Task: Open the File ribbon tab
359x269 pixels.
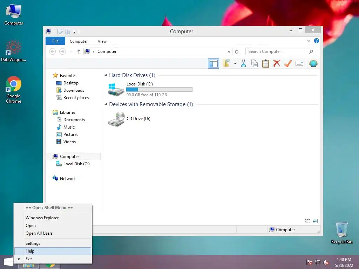Action: [55, 41]
